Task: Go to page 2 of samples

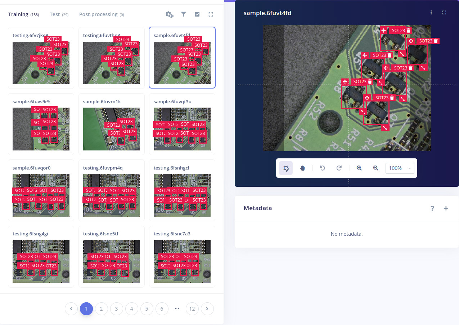Action: click(102, 309)
